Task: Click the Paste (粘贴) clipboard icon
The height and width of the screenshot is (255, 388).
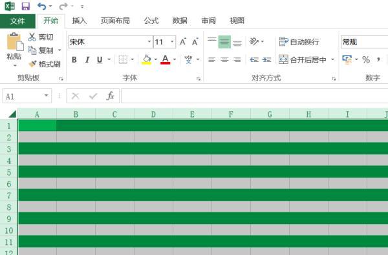Action: pyautogui.click(x=15, y=41)
